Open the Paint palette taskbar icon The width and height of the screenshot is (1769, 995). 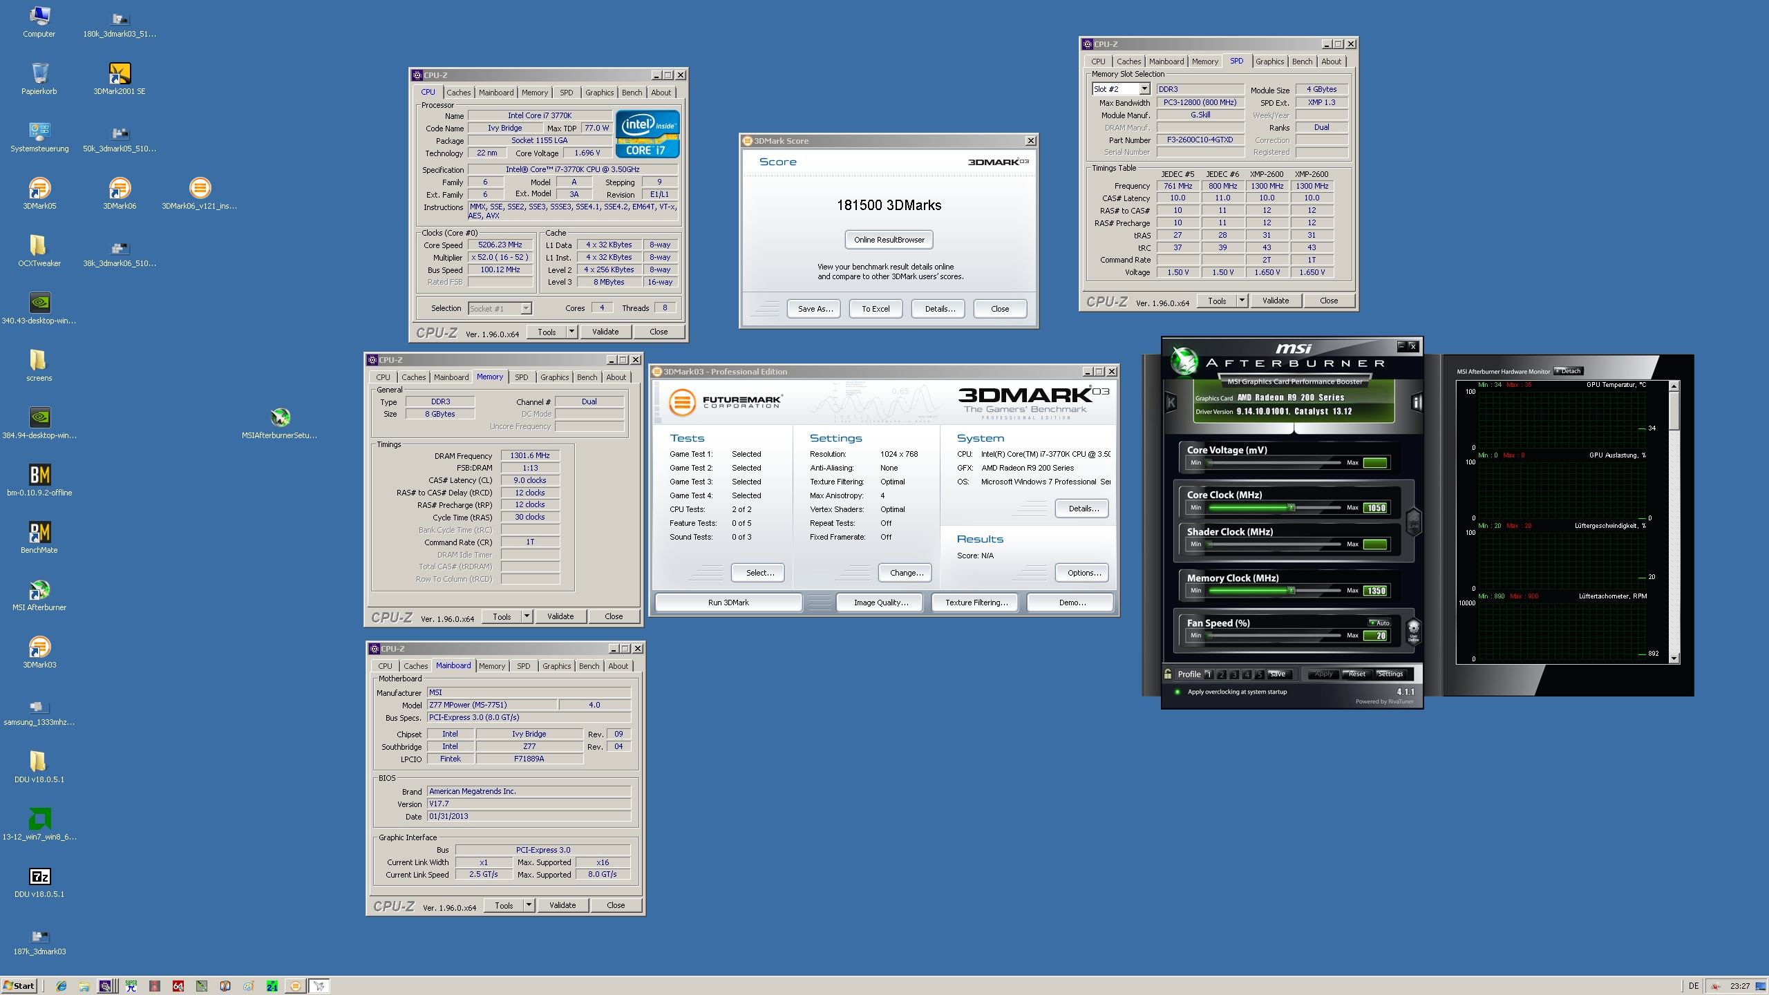point(248,986)
